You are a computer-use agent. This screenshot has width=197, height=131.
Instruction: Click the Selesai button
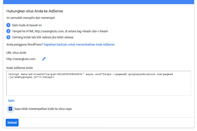[x=12, y=122]
